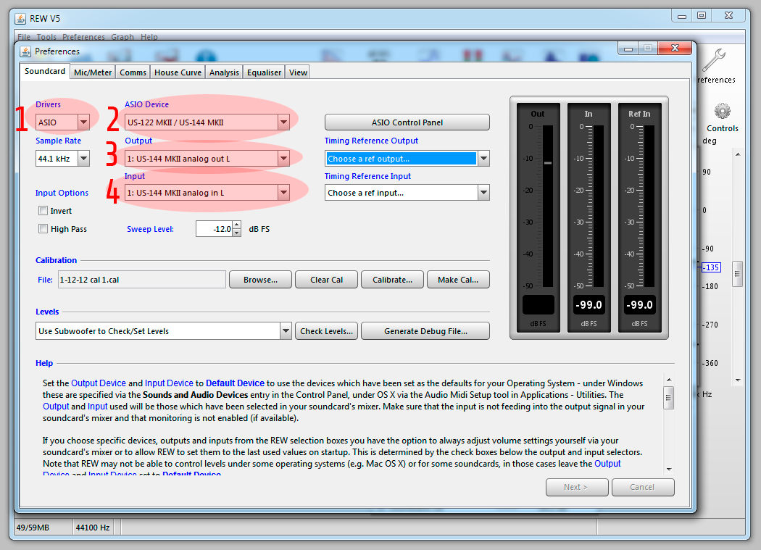Click the Input Device help link

[x=169, y=383]
